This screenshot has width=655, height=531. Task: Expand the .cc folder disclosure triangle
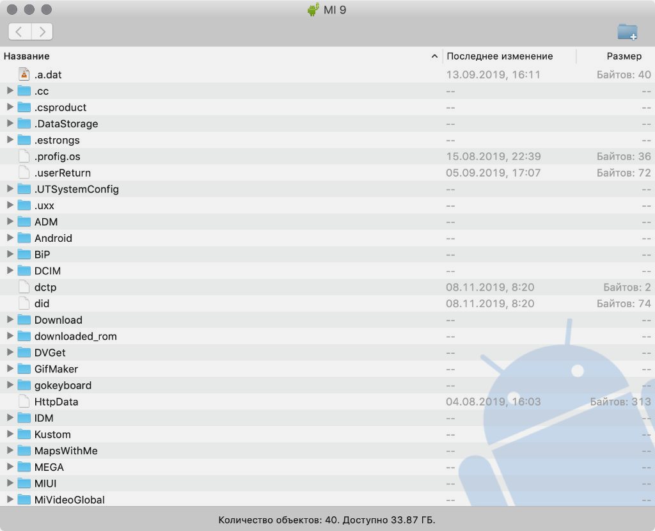pyautogui.click(x=10, y=90)
